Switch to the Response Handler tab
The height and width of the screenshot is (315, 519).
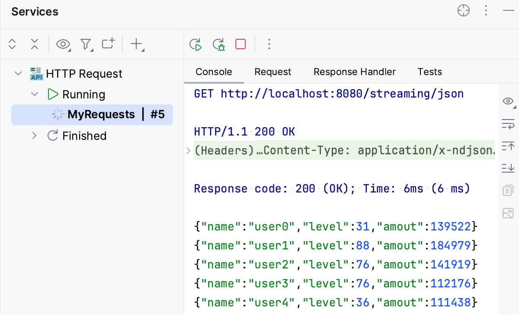click(x=354, y=72)
